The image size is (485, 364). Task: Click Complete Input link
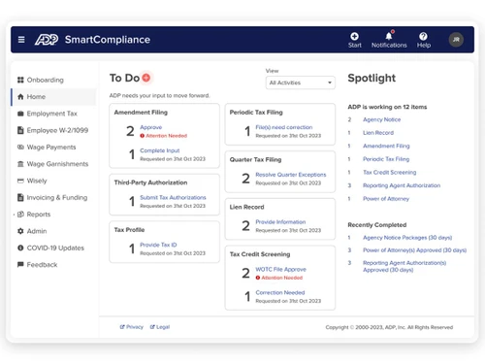click(x=160, y=150)
